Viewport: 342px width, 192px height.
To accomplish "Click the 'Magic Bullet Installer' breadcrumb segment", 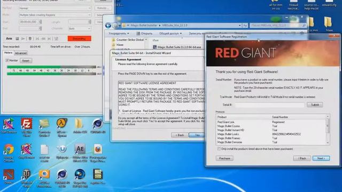I will 144,26.
